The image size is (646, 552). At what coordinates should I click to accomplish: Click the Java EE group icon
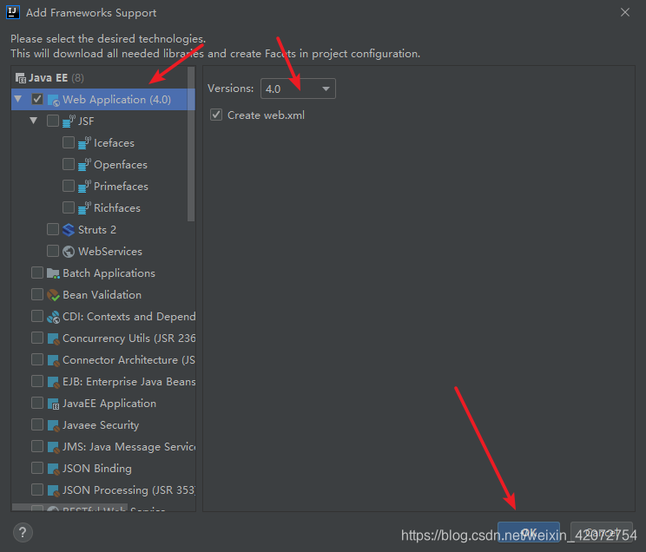coord(21,78)
